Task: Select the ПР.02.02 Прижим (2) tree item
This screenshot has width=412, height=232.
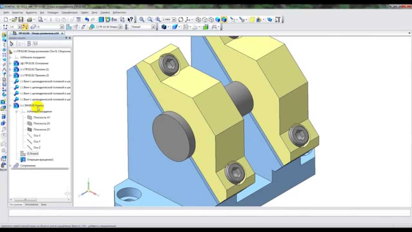Action: point(34,75)
